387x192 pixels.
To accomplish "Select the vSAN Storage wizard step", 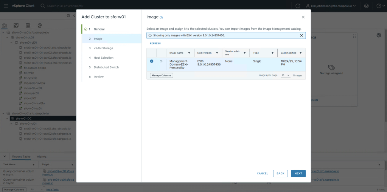I will point(103,48).
